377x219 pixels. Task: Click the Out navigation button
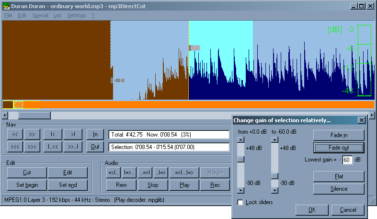[x=95, y=147]
